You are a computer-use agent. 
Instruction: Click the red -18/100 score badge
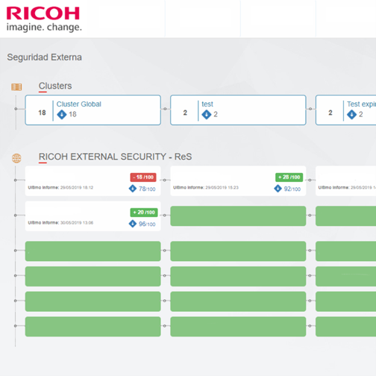[x=143, y=177]
